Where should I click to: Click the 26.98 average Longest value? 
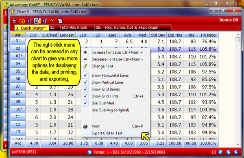pos(67,143)
